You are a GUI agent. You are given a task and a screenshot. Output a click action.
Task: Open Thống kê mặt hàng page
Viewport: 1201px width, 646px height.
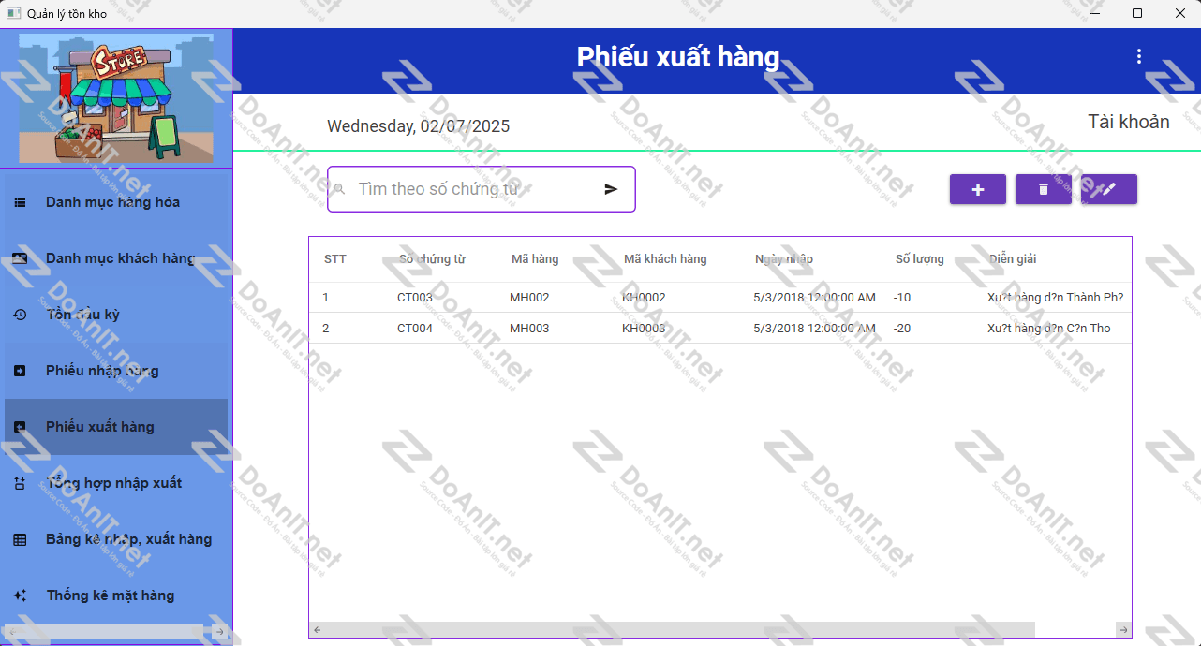pyautogui.click(x=116, y=595)
